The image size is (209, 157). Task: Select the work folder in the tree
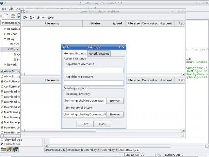tap(12, 65)
